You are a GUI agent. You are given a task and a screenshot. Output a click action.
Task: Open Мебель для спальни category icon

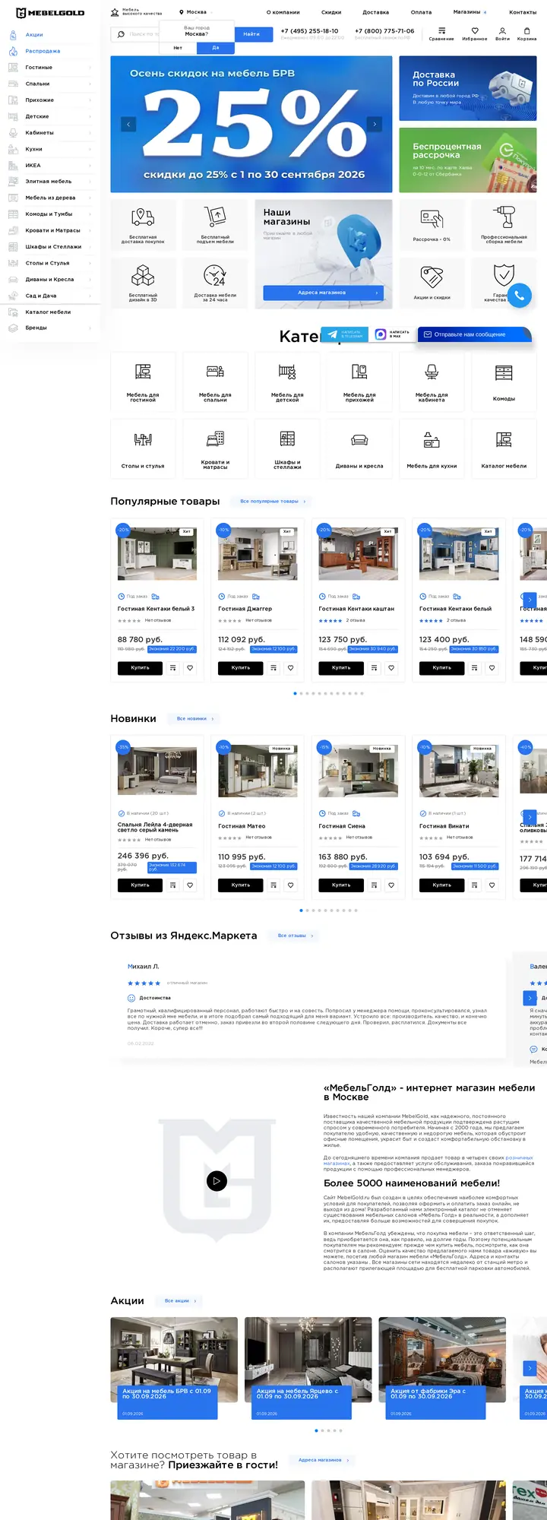(215, 372)
